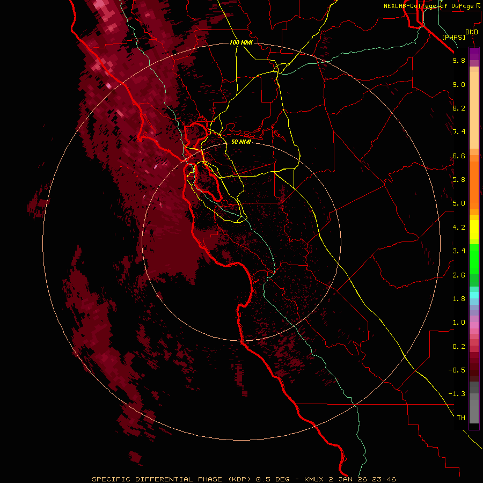Select the 'NEXLAB-College of DuPage' credit text

click(429, 6)
